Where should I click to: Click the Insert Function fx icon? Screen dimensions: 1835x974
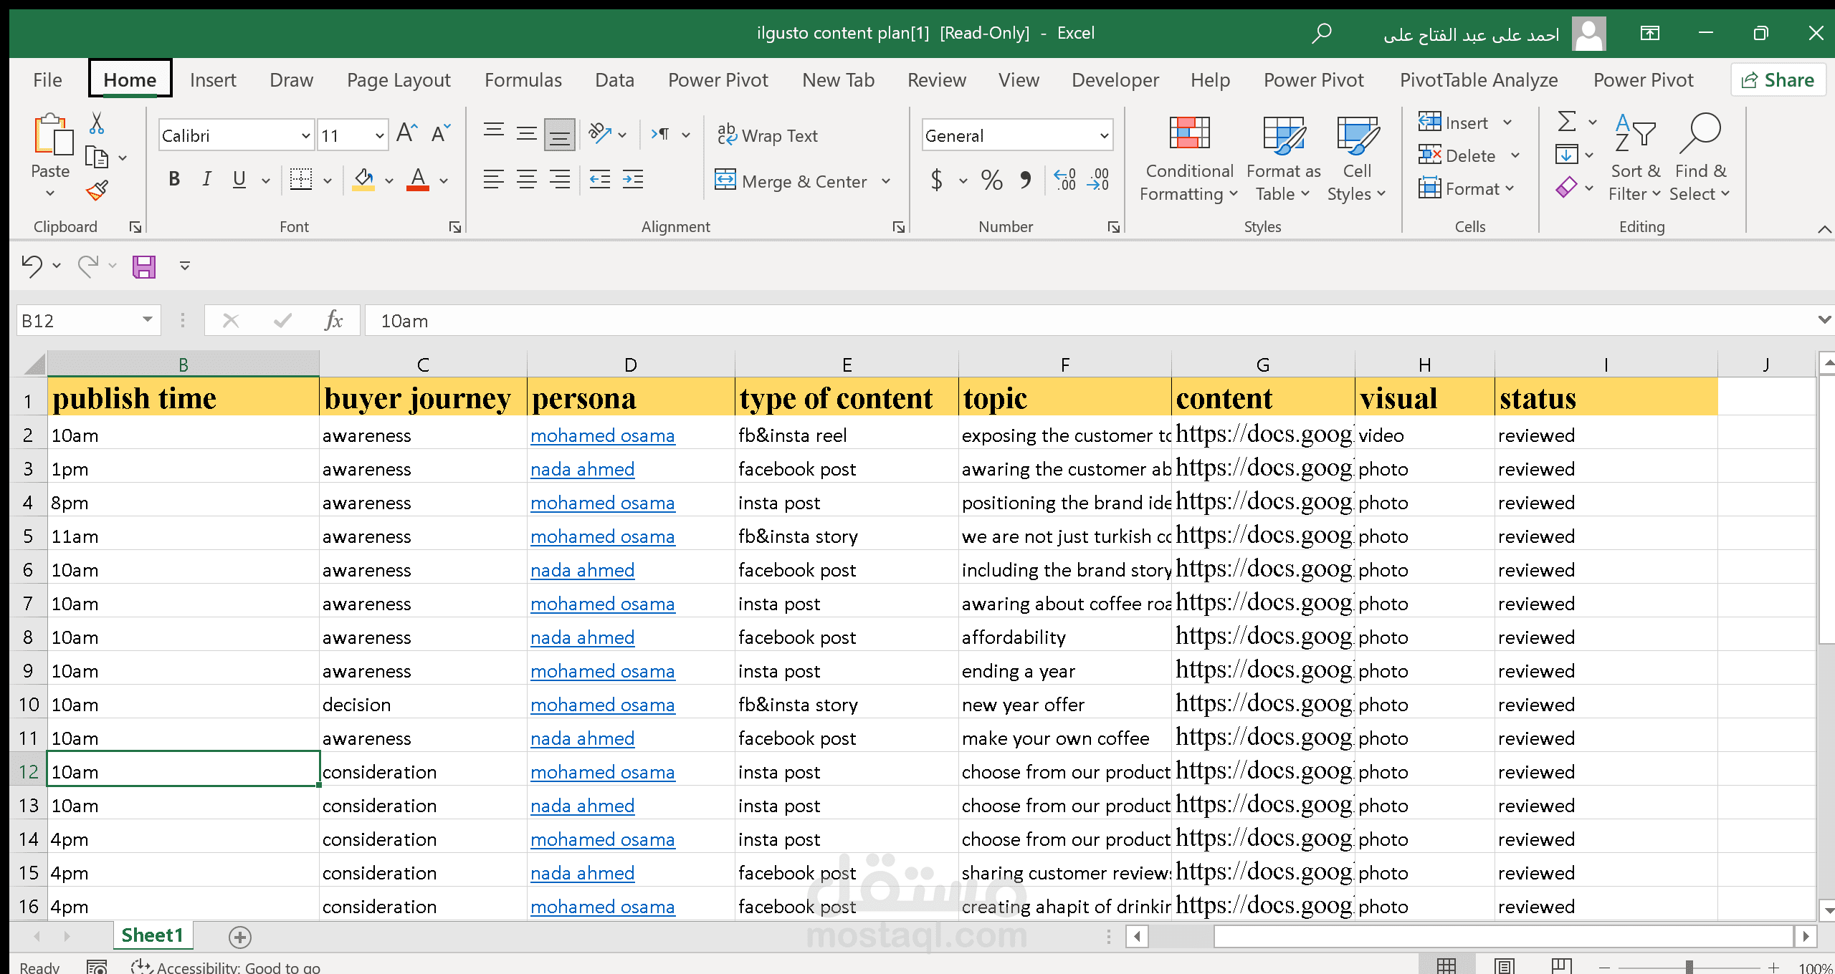coord(333,320)
